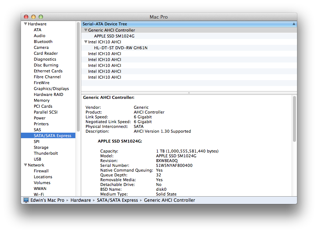Show Ethernet Cards details
The height and width of the screenshot is (233, 318).
[x=48, y=71]
